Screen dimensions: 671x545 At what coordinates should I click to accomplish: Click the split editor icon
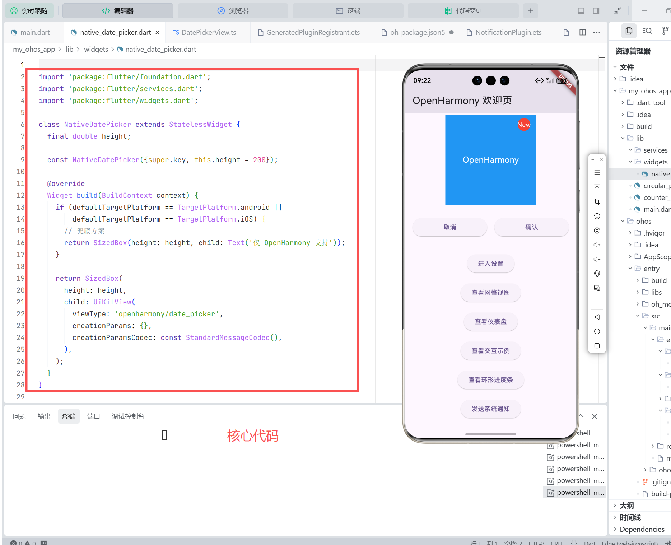pos(583,32)
